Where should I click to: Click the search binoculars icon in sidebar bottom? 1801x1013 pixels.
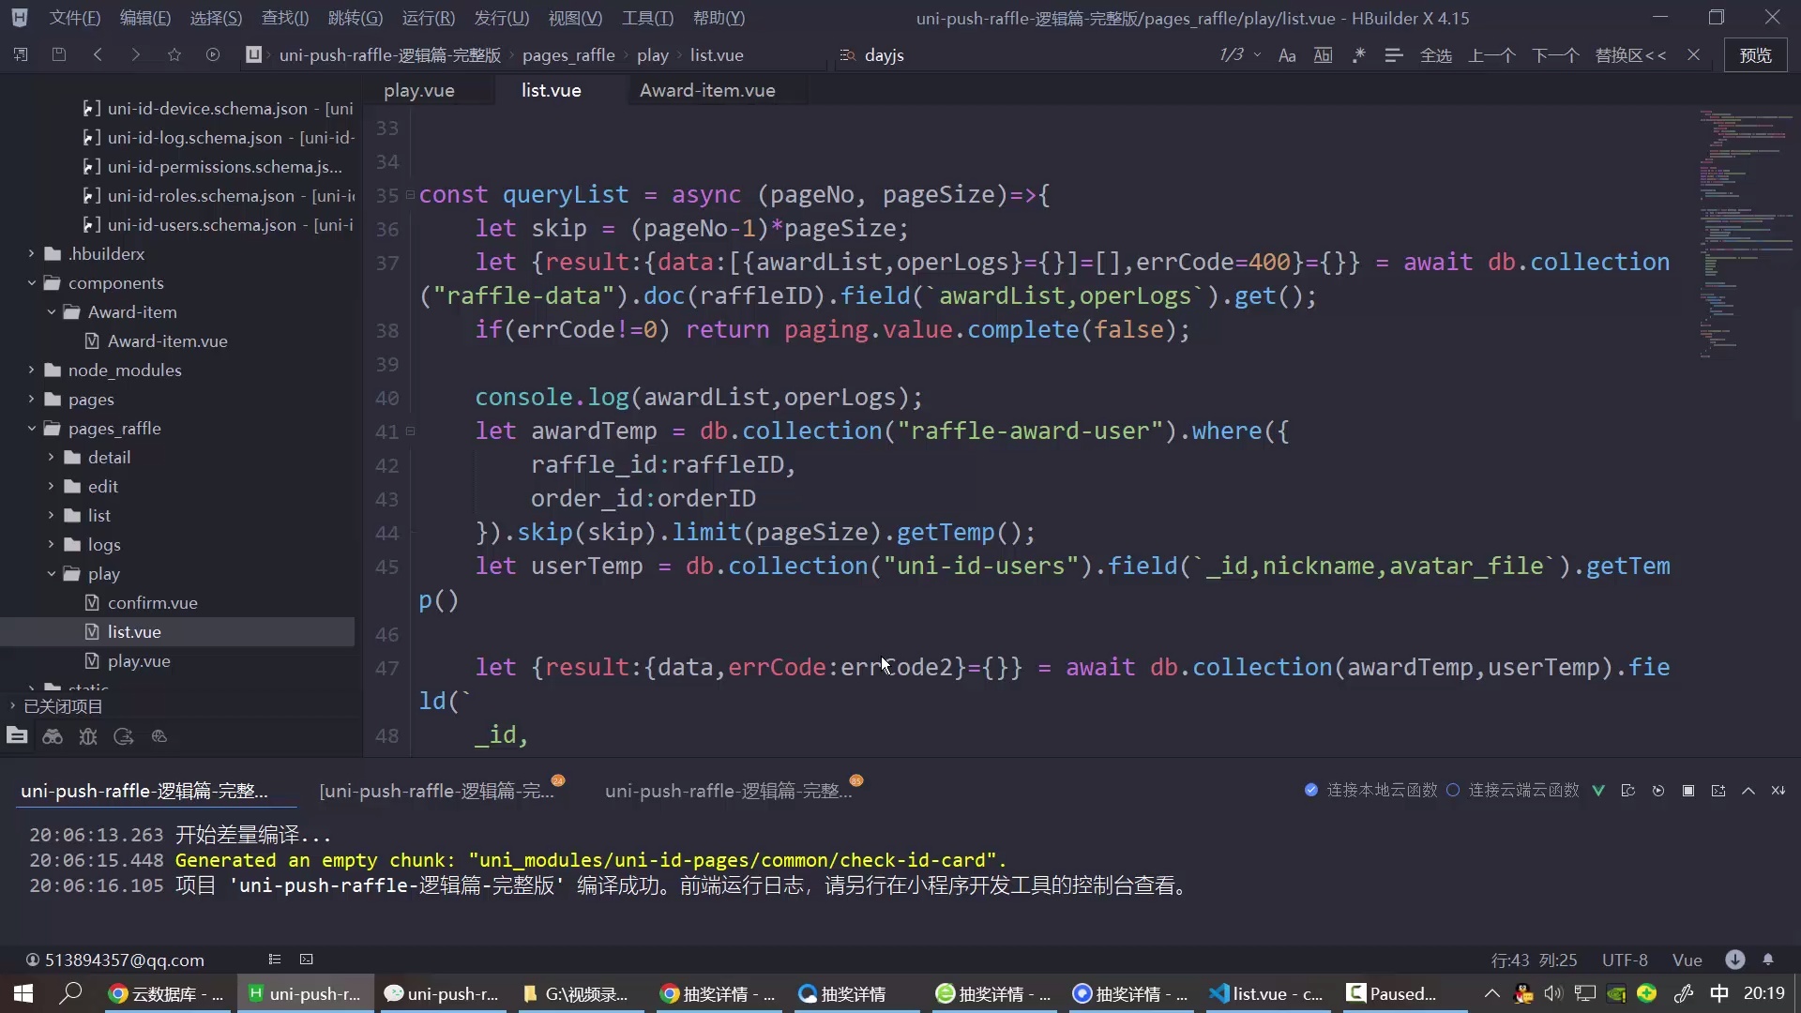53,736
